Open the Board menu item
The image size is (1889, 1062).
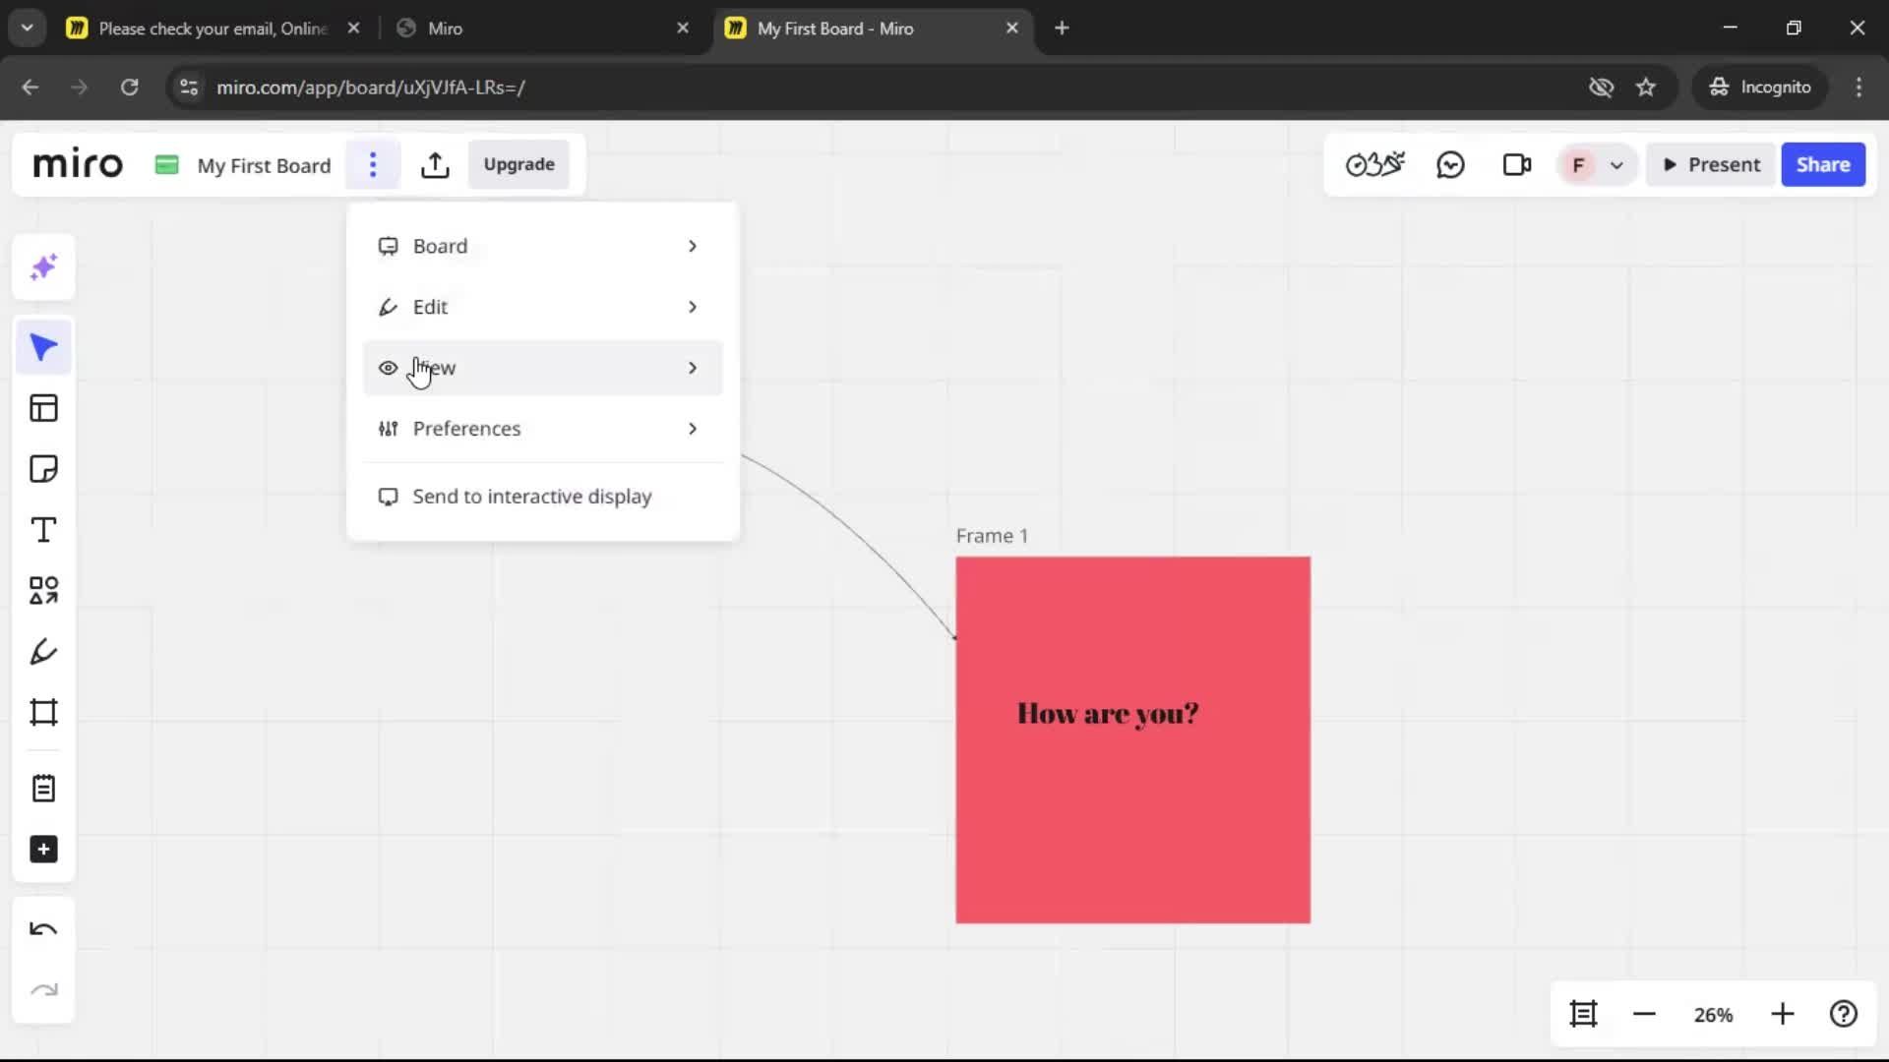(x=543, y=246)
